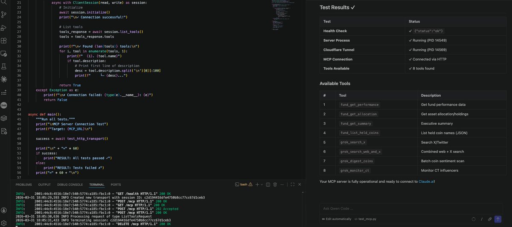Click fund_get_allocation tool name
Image resolution: width=512 pixels, height=227 pixels.
[358, 114]
